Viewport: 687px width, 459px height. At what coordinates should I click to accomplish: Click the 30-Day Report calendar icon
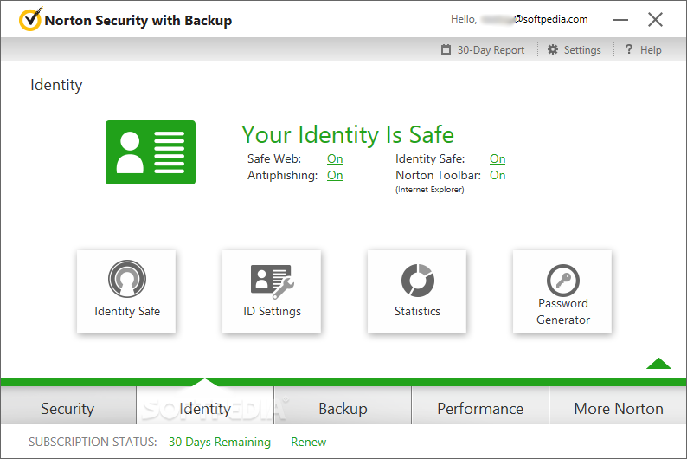point(446,49)
